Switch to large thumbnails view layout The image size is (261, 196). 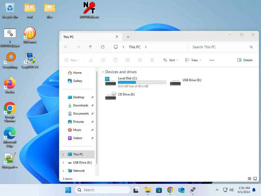point(255,179)
